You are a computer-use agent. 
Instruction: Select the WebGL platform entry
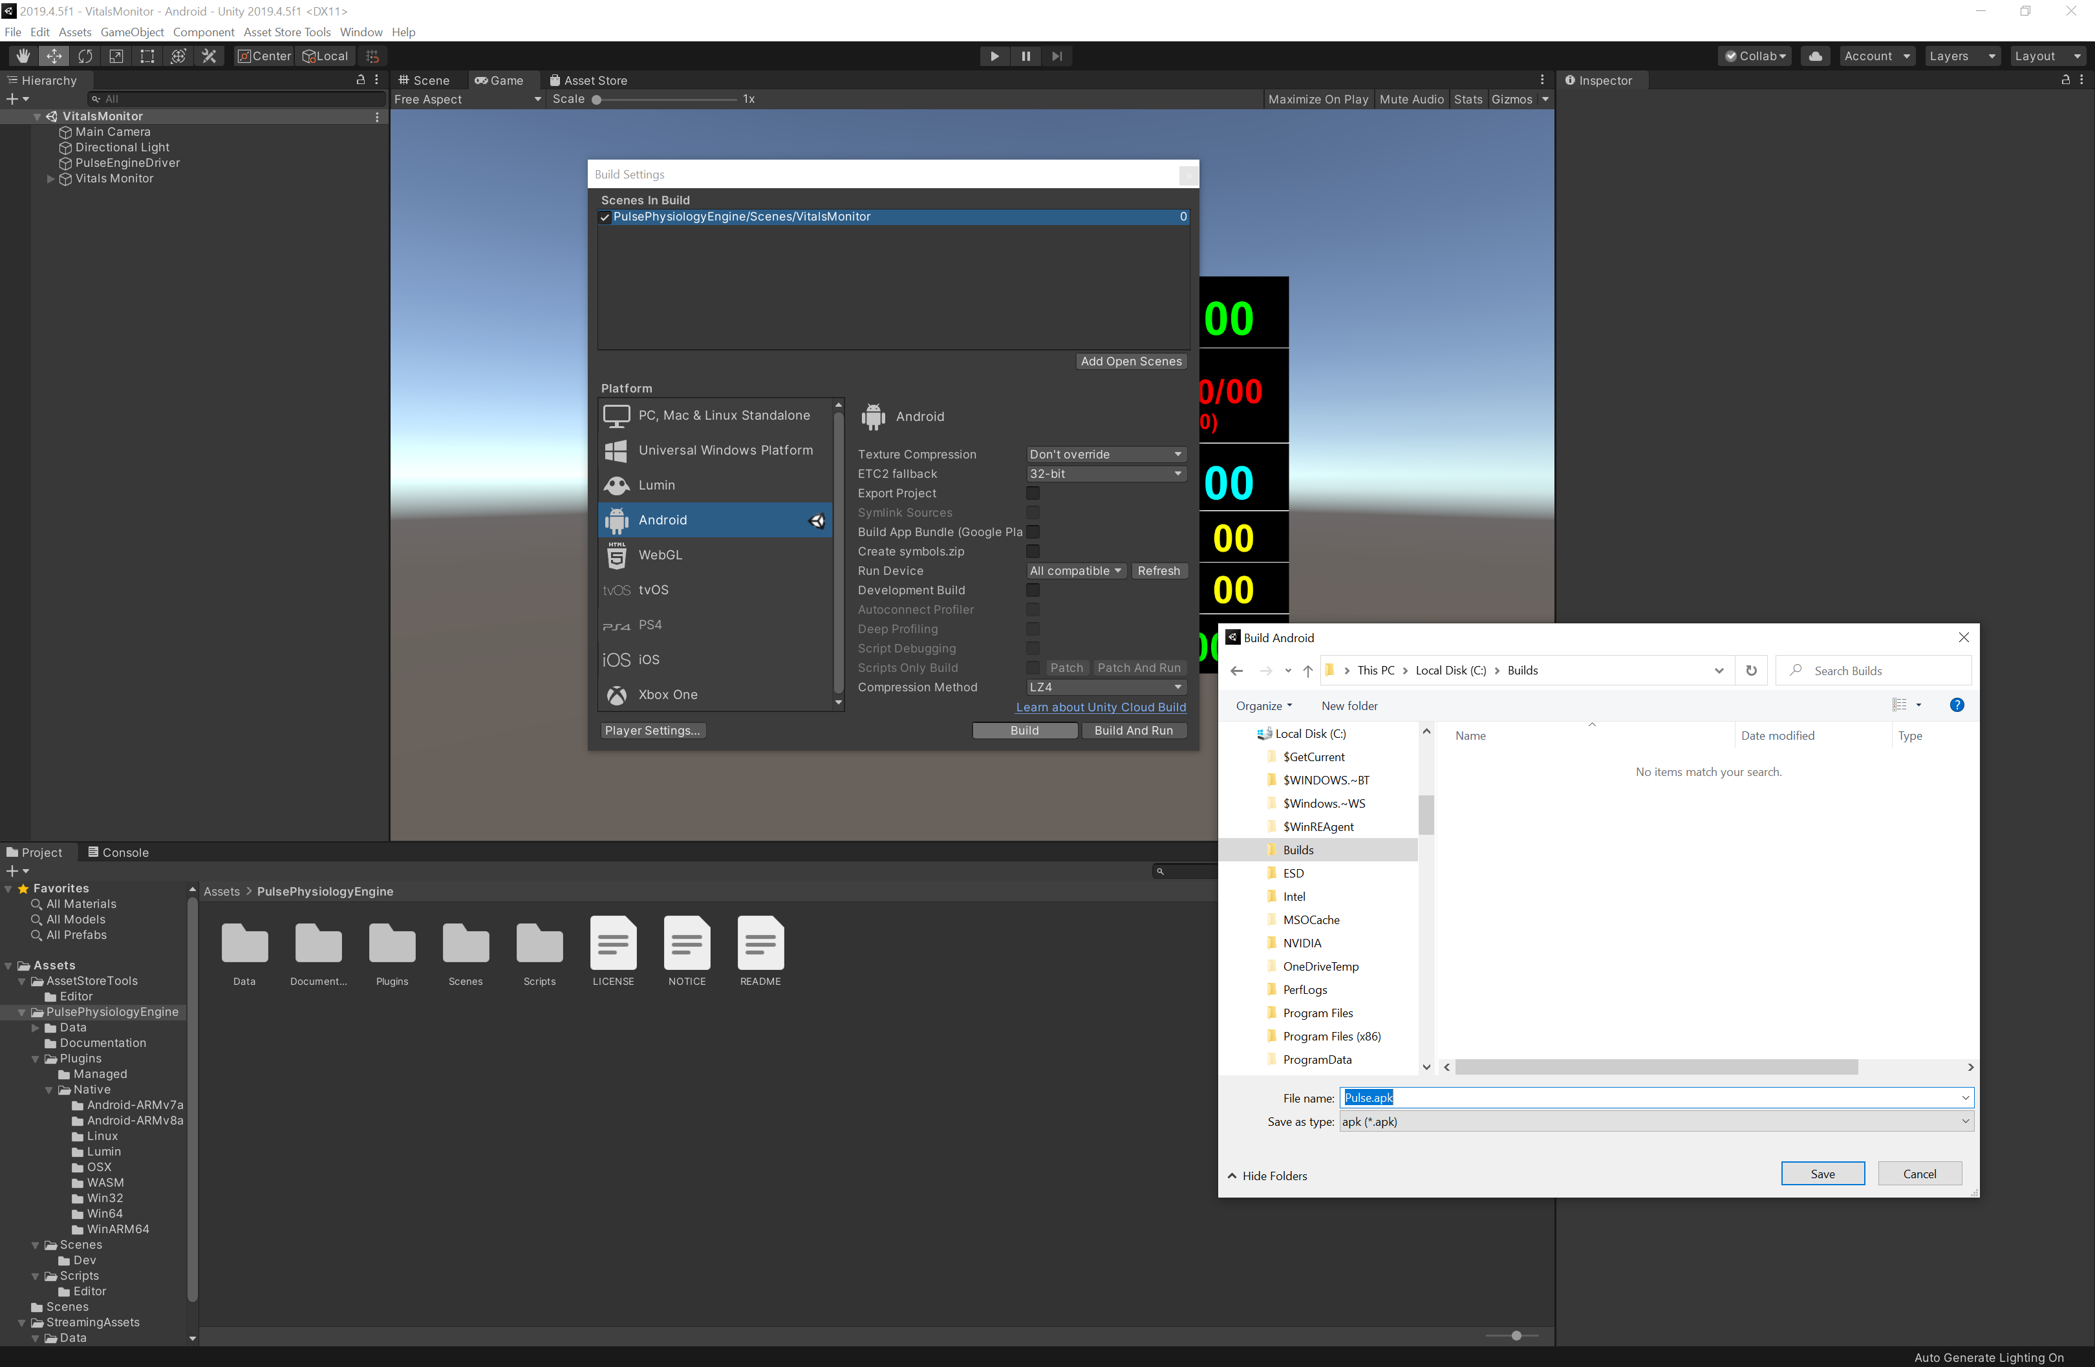tap(660, 555)
